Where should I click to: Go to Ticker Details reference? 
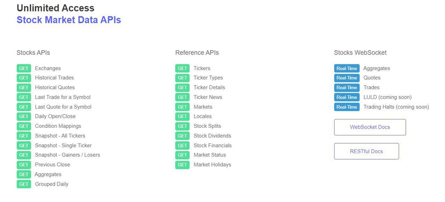209,87
